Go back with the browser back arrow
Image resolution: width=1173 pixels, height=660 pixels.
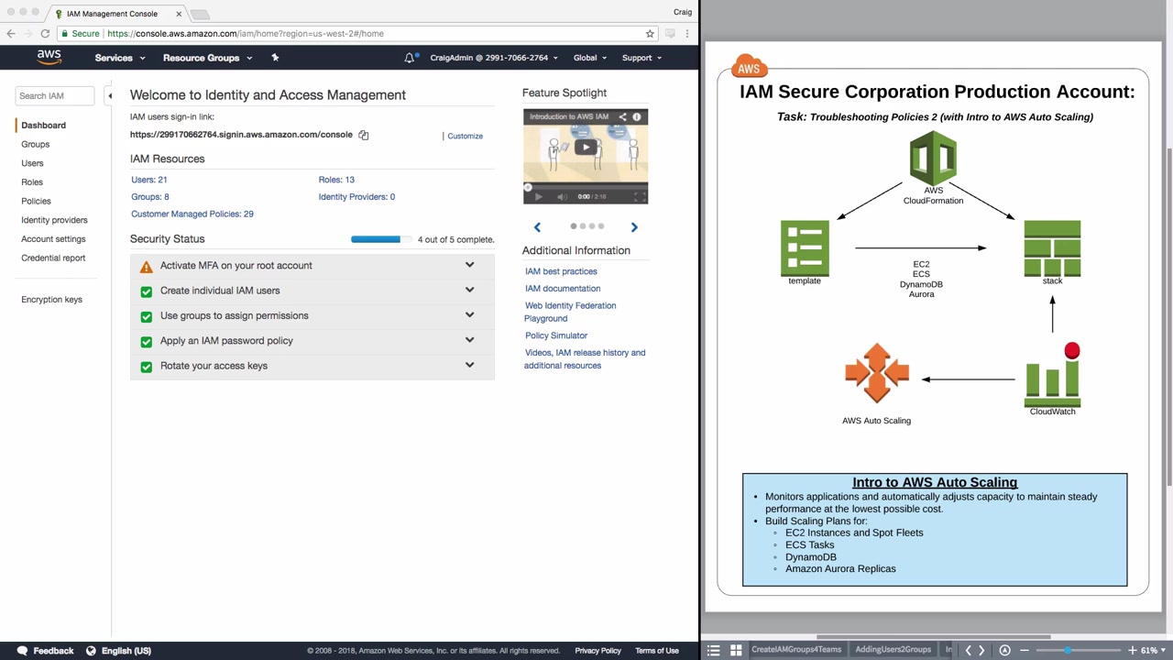pyautogui.click(x=11, y=34)
